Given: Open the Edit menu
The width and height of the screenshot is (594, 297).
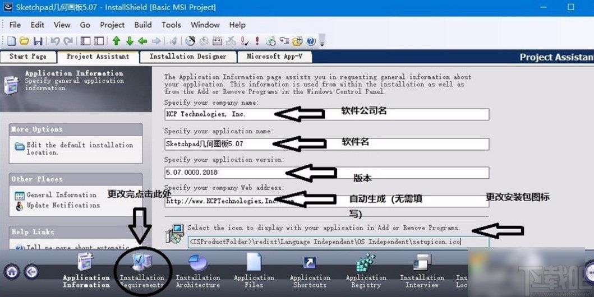Looking at the screenshot, I should [x=38, y=25].
